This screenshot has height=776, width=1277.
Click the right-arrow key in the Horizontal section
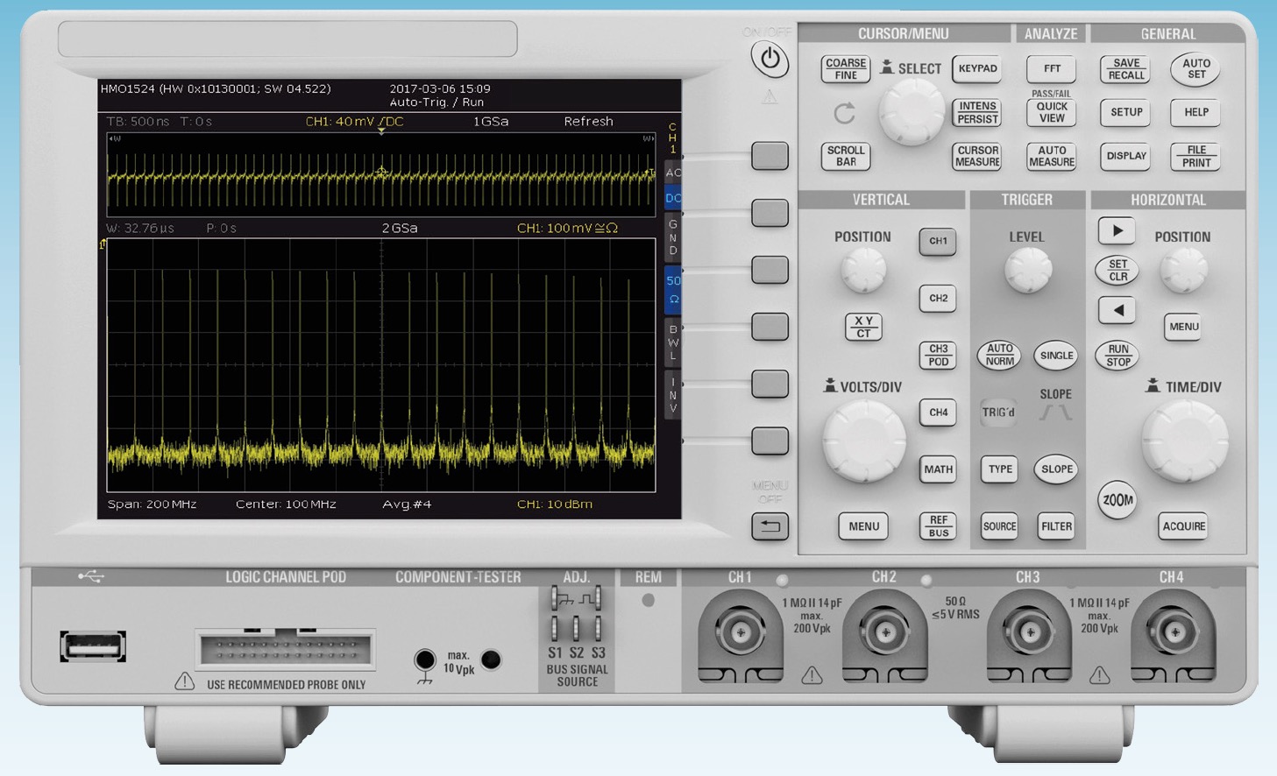1116,230
